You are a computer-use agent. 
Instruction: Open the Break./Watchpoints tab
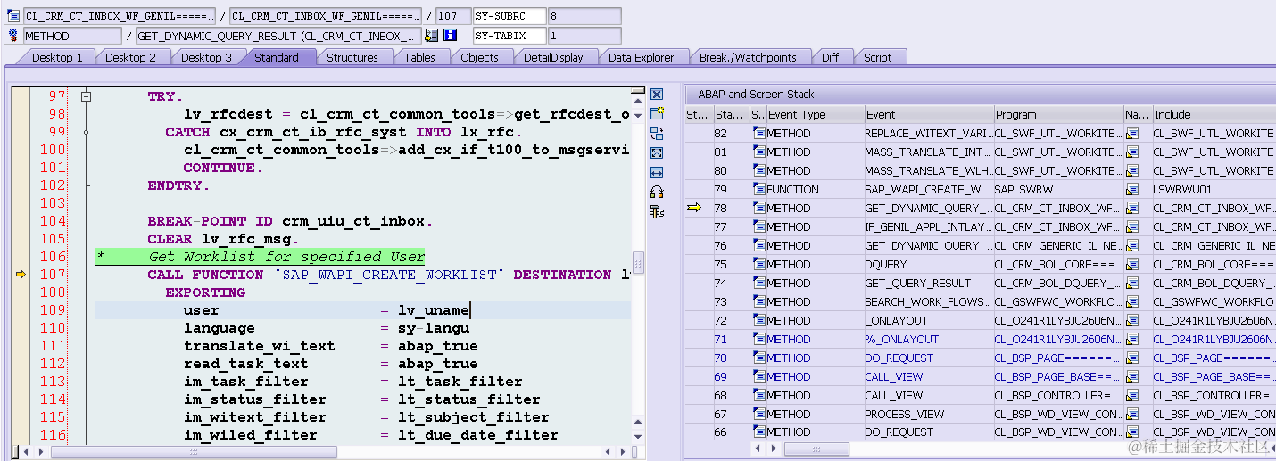coord(747,57)
